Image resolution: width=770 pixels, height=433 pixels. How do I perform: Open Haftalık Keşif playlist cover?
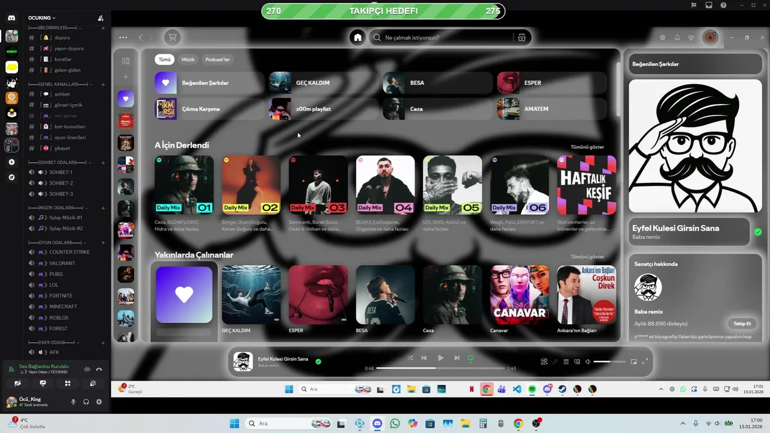tap(587, 185)
